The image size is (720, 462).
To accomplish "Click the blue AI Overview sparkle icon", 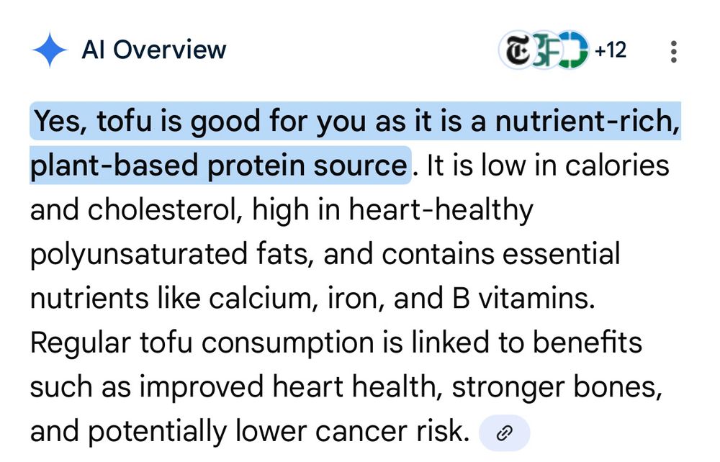I will pyautogui.click(x=50, y=50).
